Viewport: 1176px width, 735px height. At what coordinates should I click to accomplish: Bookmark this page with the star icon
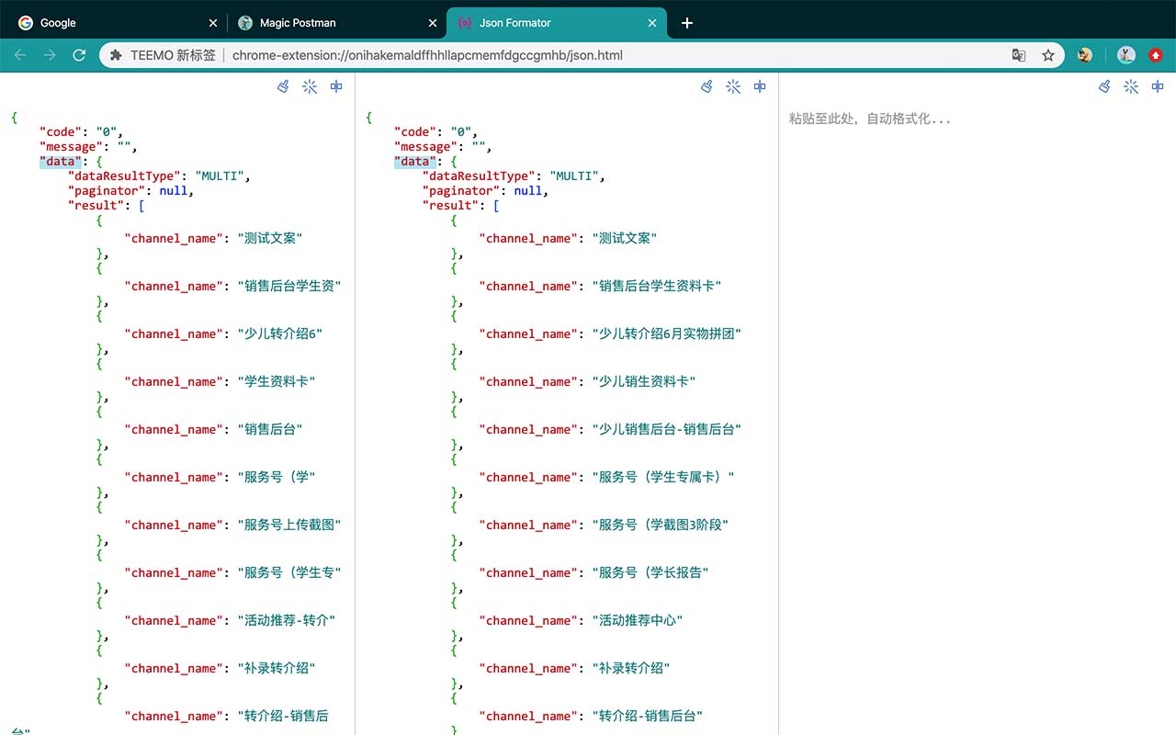(x=1048, y=55)
